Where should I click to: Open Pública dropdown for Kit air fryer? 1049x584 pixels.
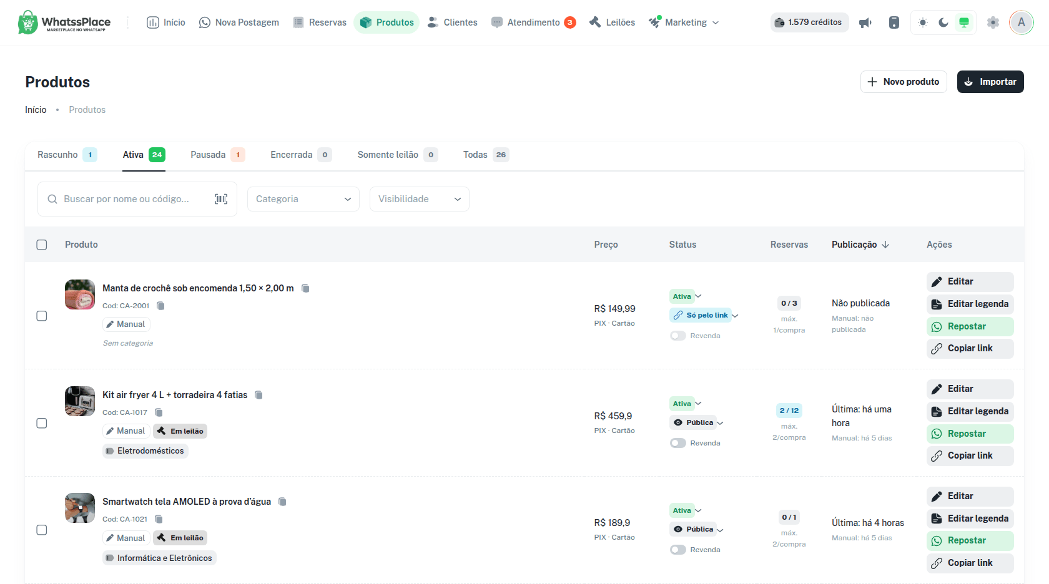(x=697, y=422)
